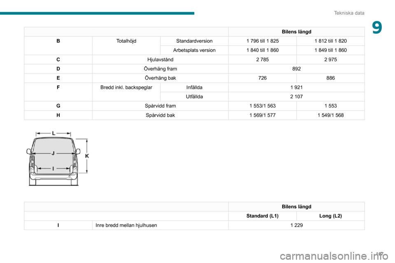Viewport: 395px width, 263px height.
Task: Click the "Tekniska data" page header
Action: [x=349, y=13]
